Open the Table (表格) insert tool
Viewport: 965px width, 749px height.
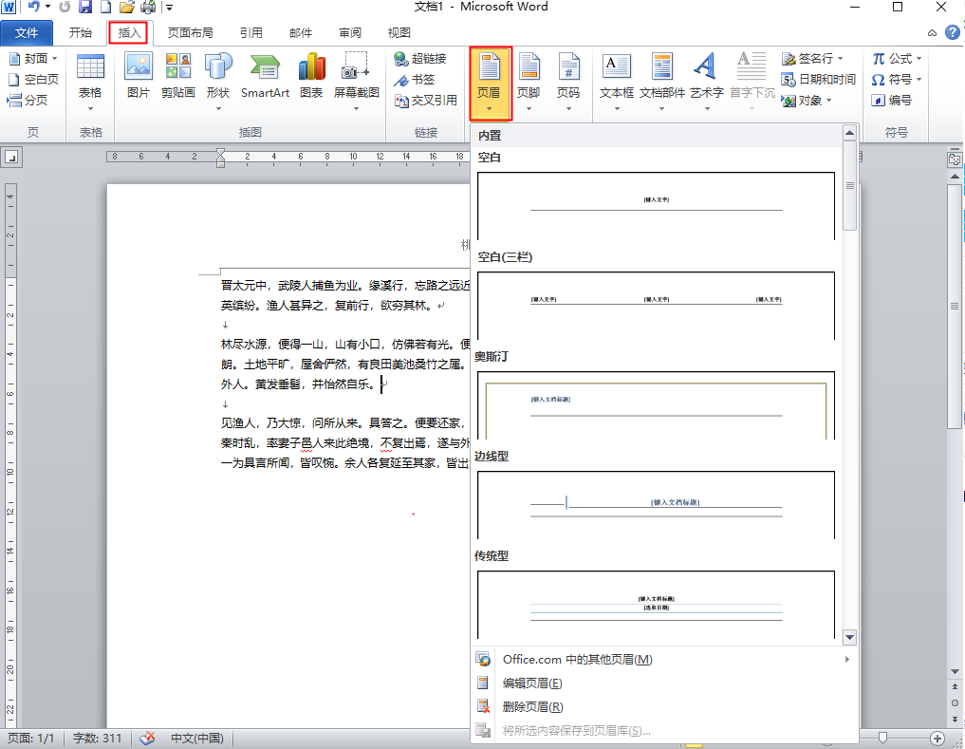point(90,82)
